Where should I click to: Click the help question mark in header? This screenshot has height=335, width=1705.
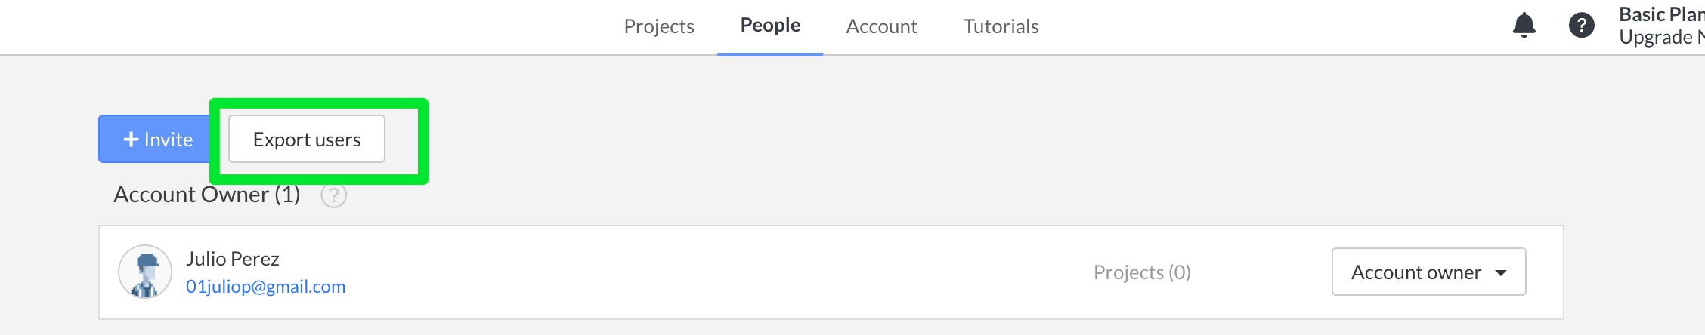pos(1581,26)
